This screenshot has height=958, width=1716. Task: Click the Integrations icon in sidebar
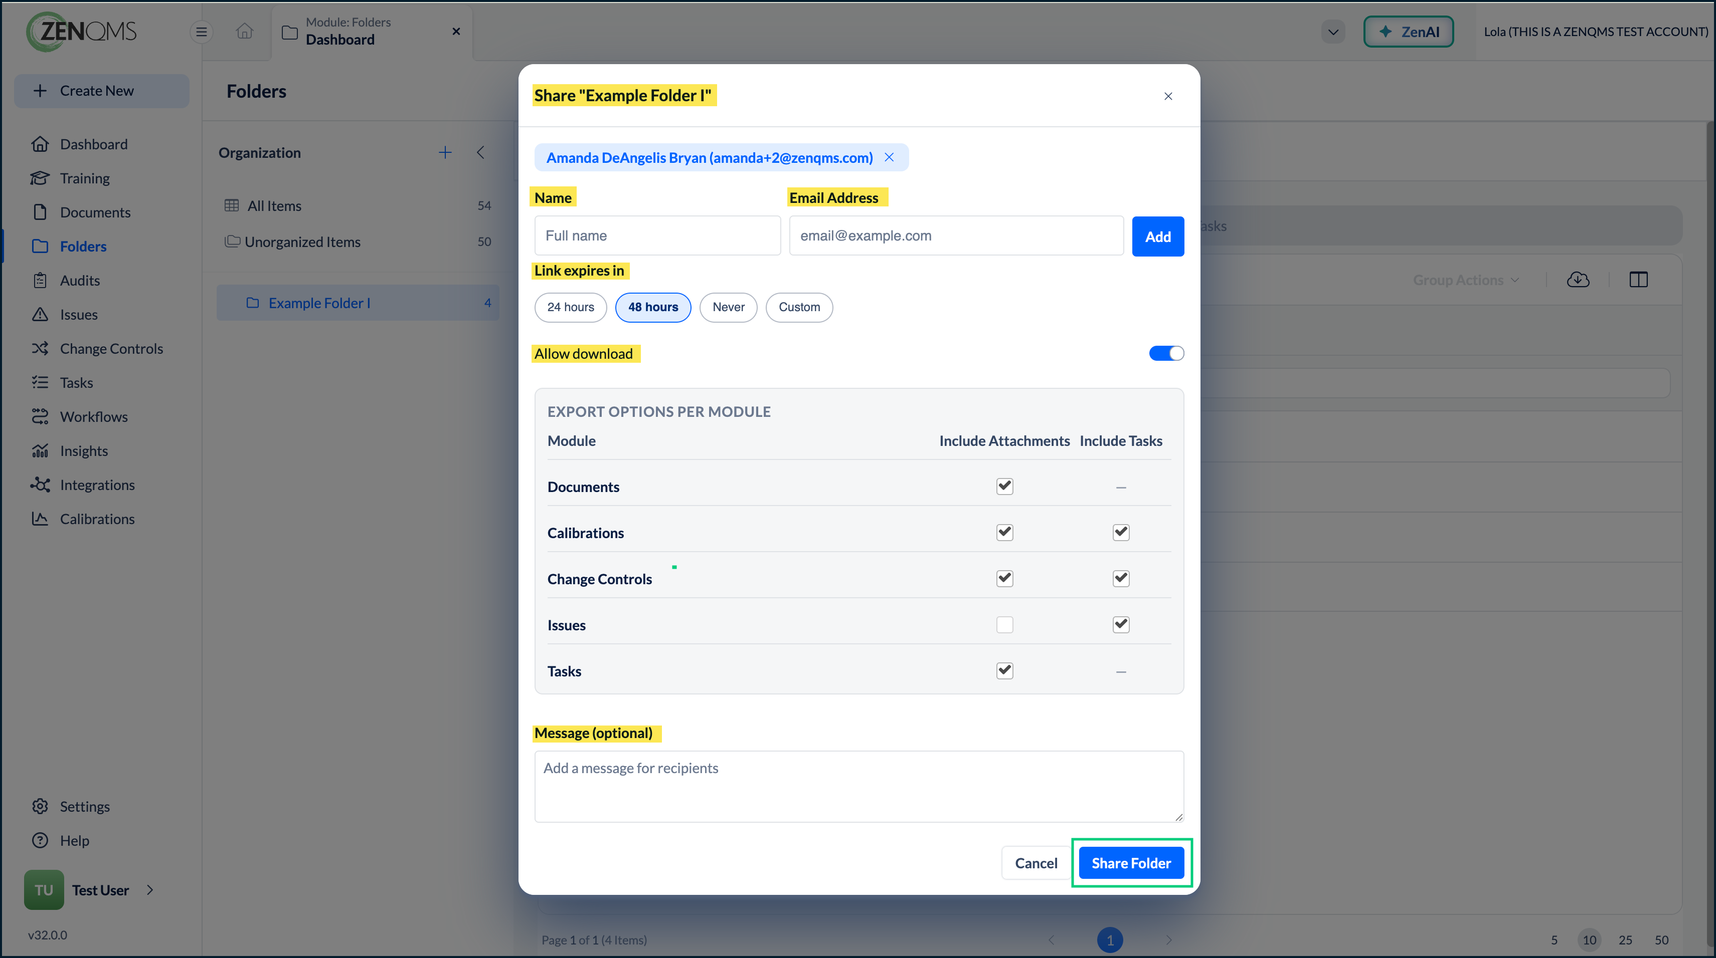40,485
